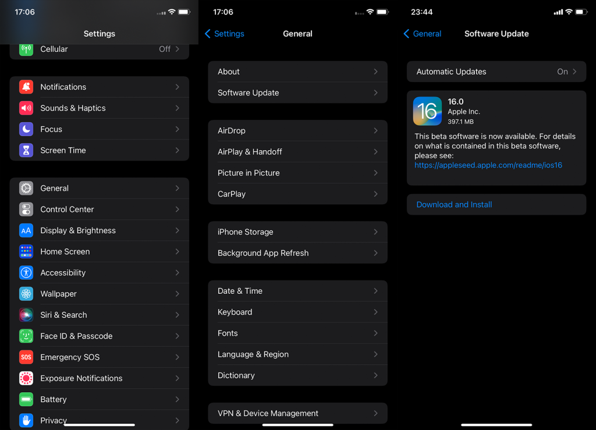The image size is (596, 430).
Task: Open Notifications via its chevron
Action: (x=178, y=87)
